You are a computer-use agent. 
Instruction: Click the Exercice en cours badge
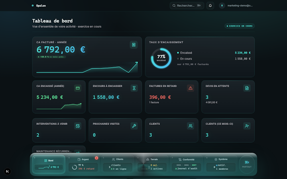[x=240, y=26]
